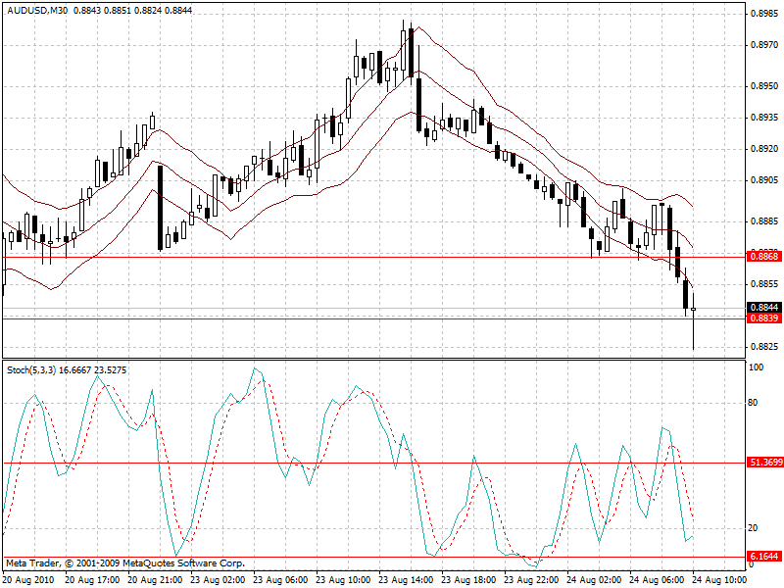
Task: Select the 20 Aug 2010 date label
Action: 28,580
